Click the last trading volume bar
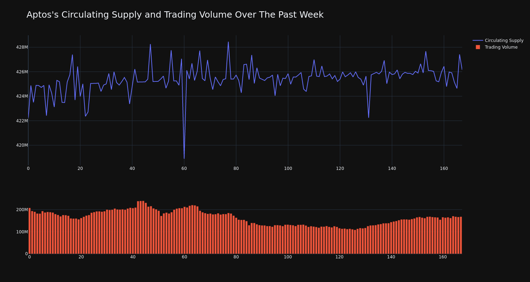 [x=461, y=235]
